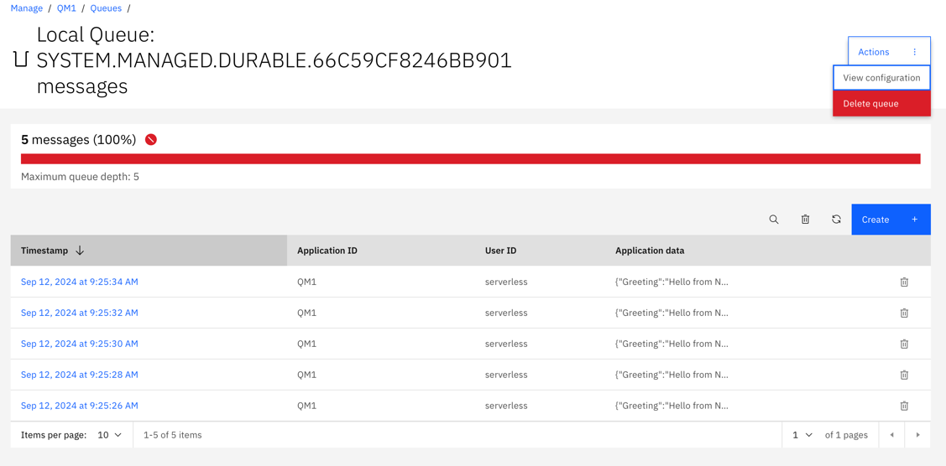The width and height of the screenshot is (946, 466).
Task: Delete the 9:25:26 AM message with trash icon
Action: 904,406
